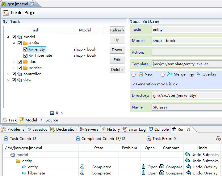Click Compare icon in hibernate result row
The height and width of the screenshot is (176, 222).
[162, 173]
